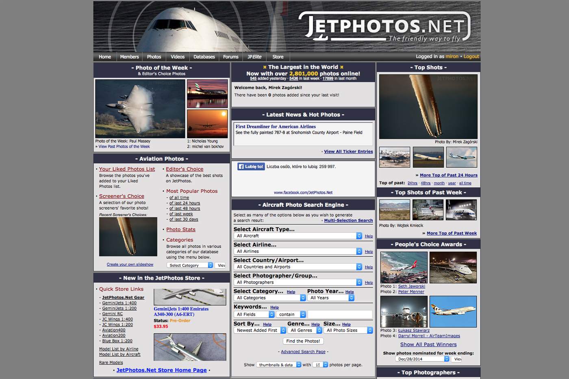Image resolution: width=569 pixels, height=379 pixels.
Task: Open the Home menu item
Action: coord(105,57)
